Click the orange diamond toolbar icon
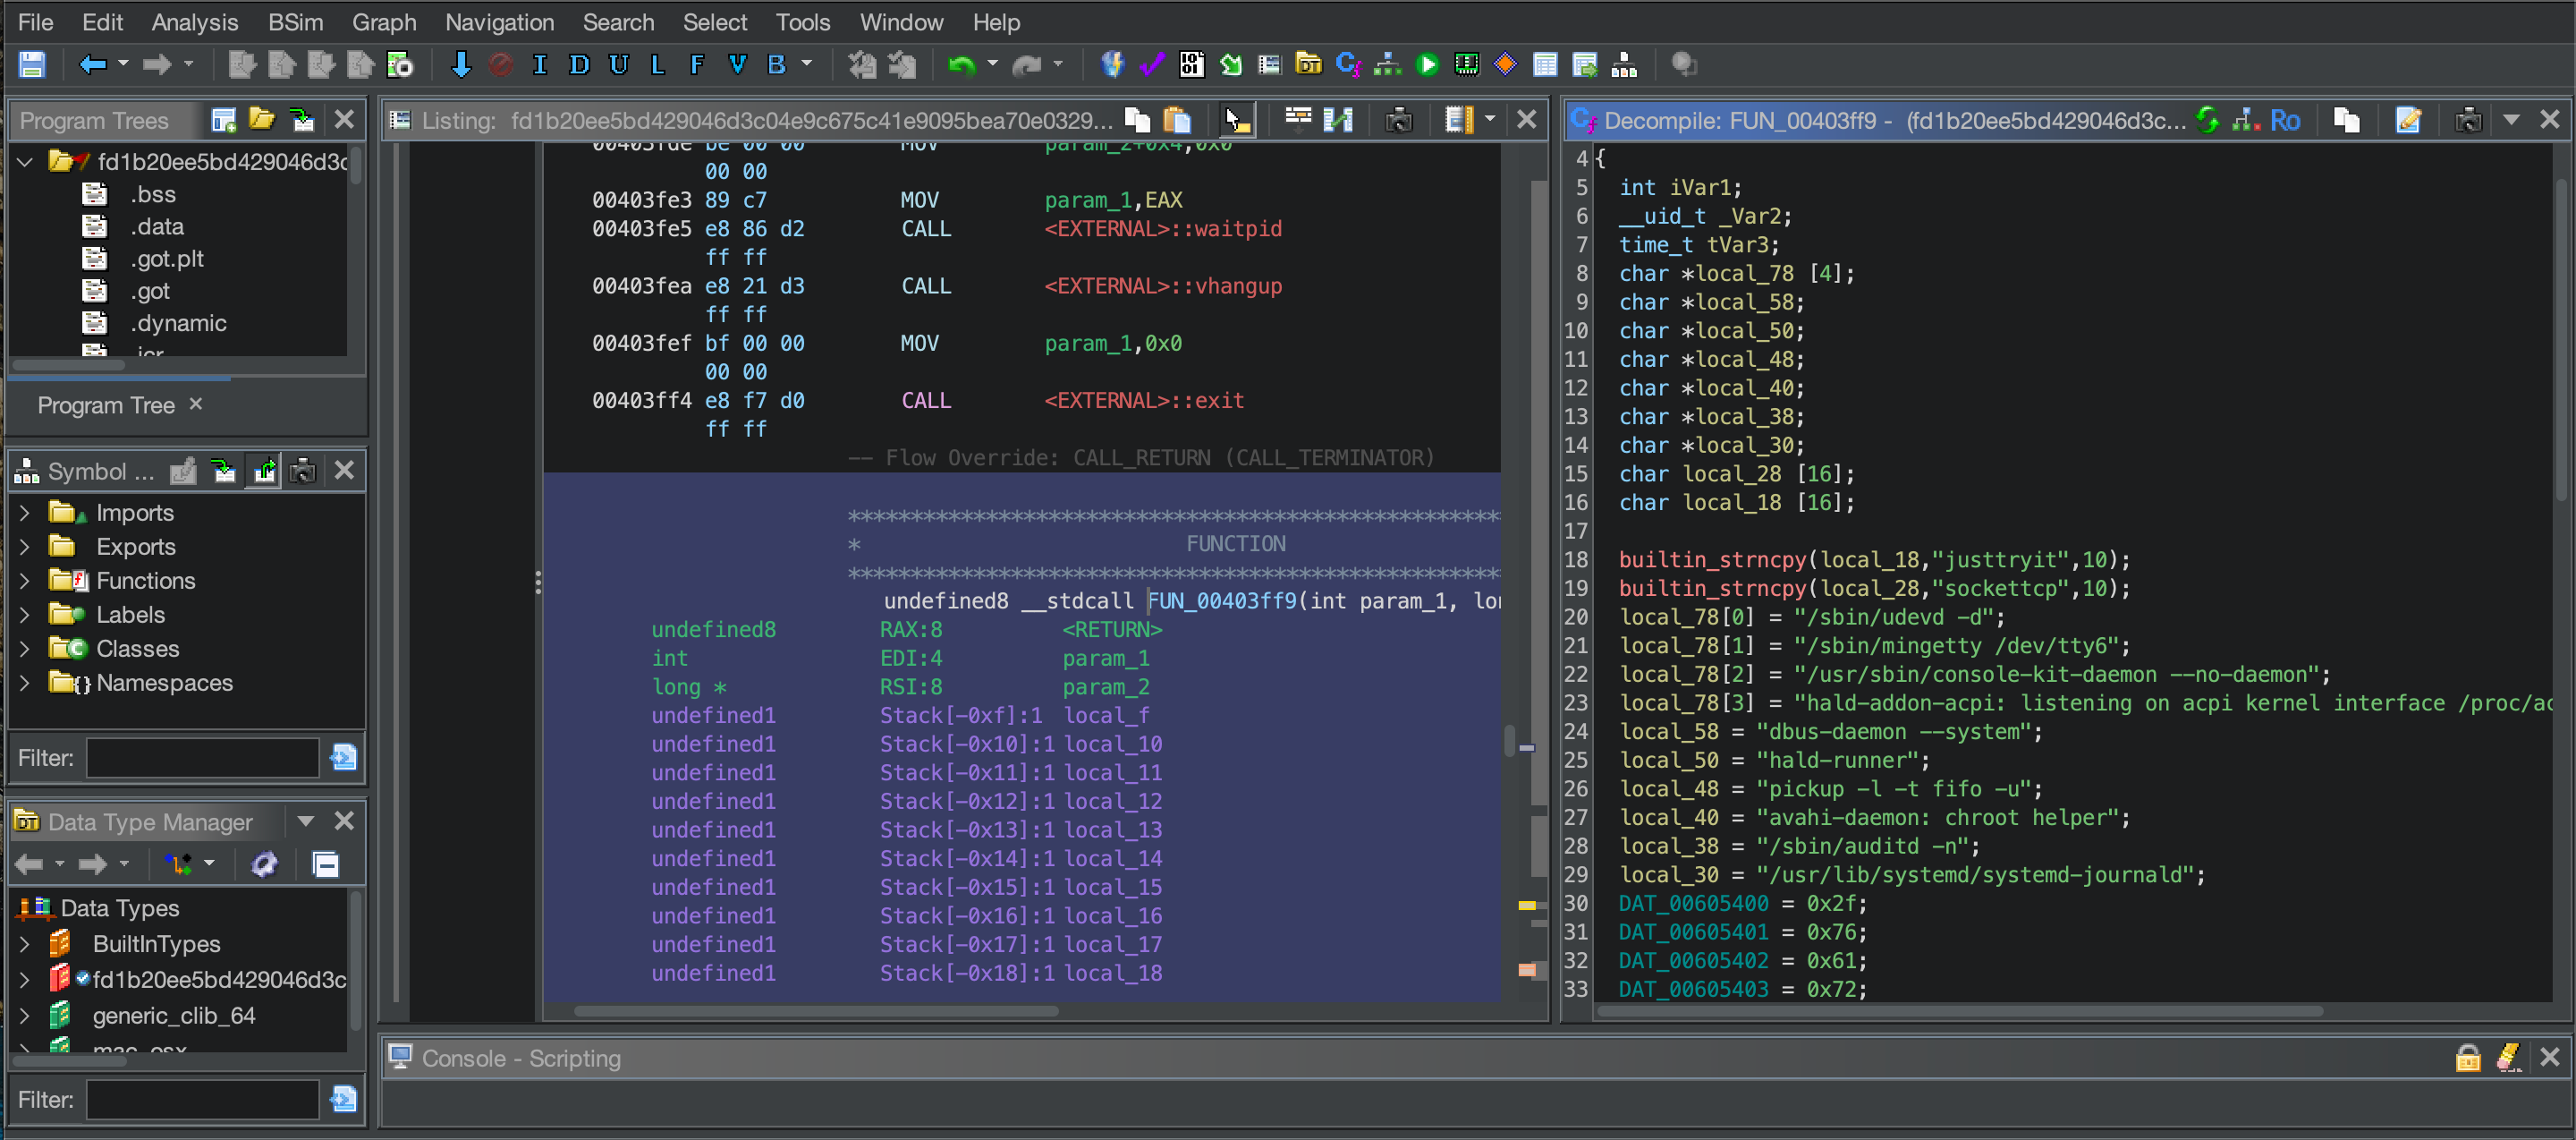The height and width of the screenshot is (1140, 2576). click(1505, 65)
